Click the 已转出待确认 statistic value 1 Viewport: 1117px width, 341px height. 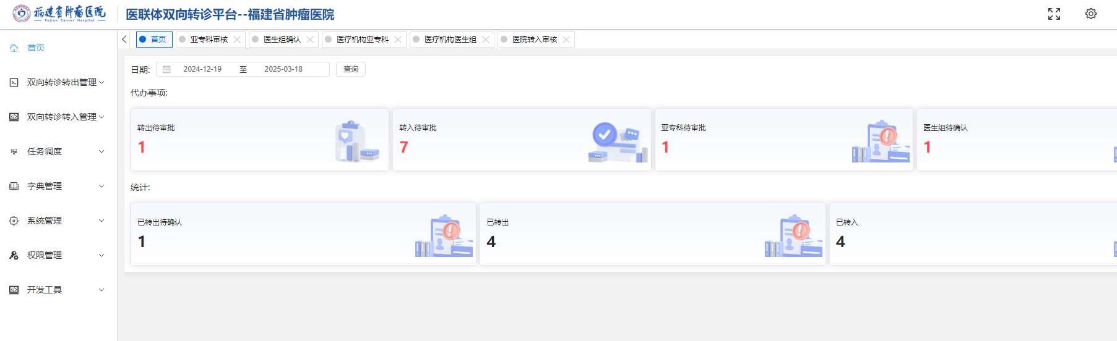click(142, 242)
